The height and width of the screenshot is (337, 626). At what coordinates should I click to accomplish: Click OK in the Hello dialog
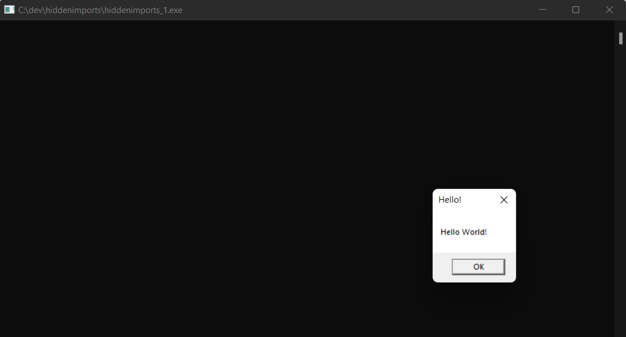tap(478, 267)
